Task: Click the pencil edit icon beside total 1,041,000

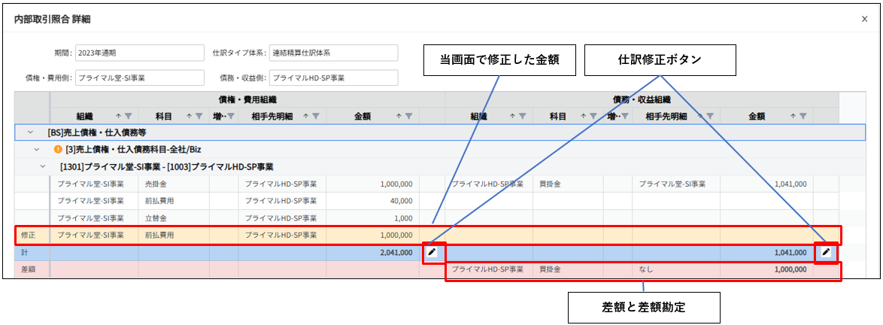Action: point(826,252)
